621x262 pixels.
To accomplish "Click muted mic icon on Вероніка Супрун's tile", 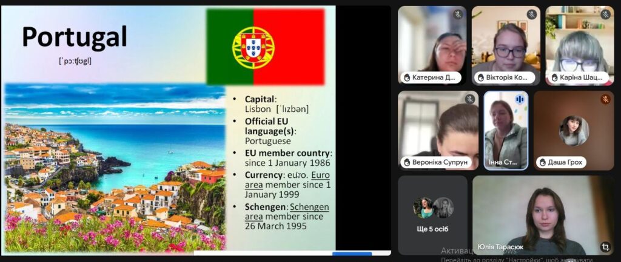I will (x=469, y=99).
